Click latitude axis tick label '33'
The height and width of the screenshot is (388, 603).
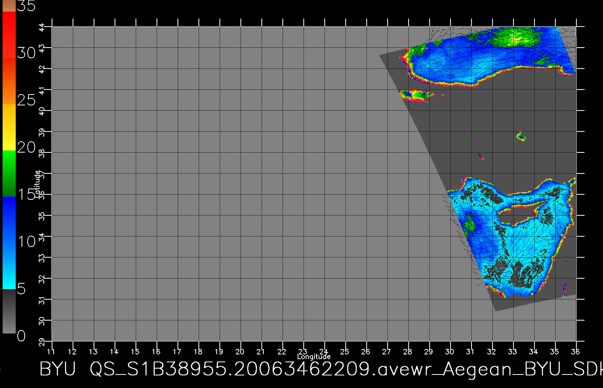coord(42,258)
